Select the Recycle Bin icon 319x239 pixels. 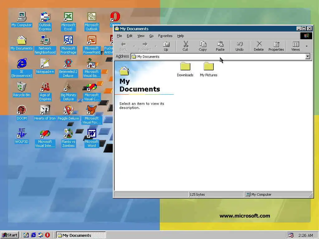click(21, 90)
